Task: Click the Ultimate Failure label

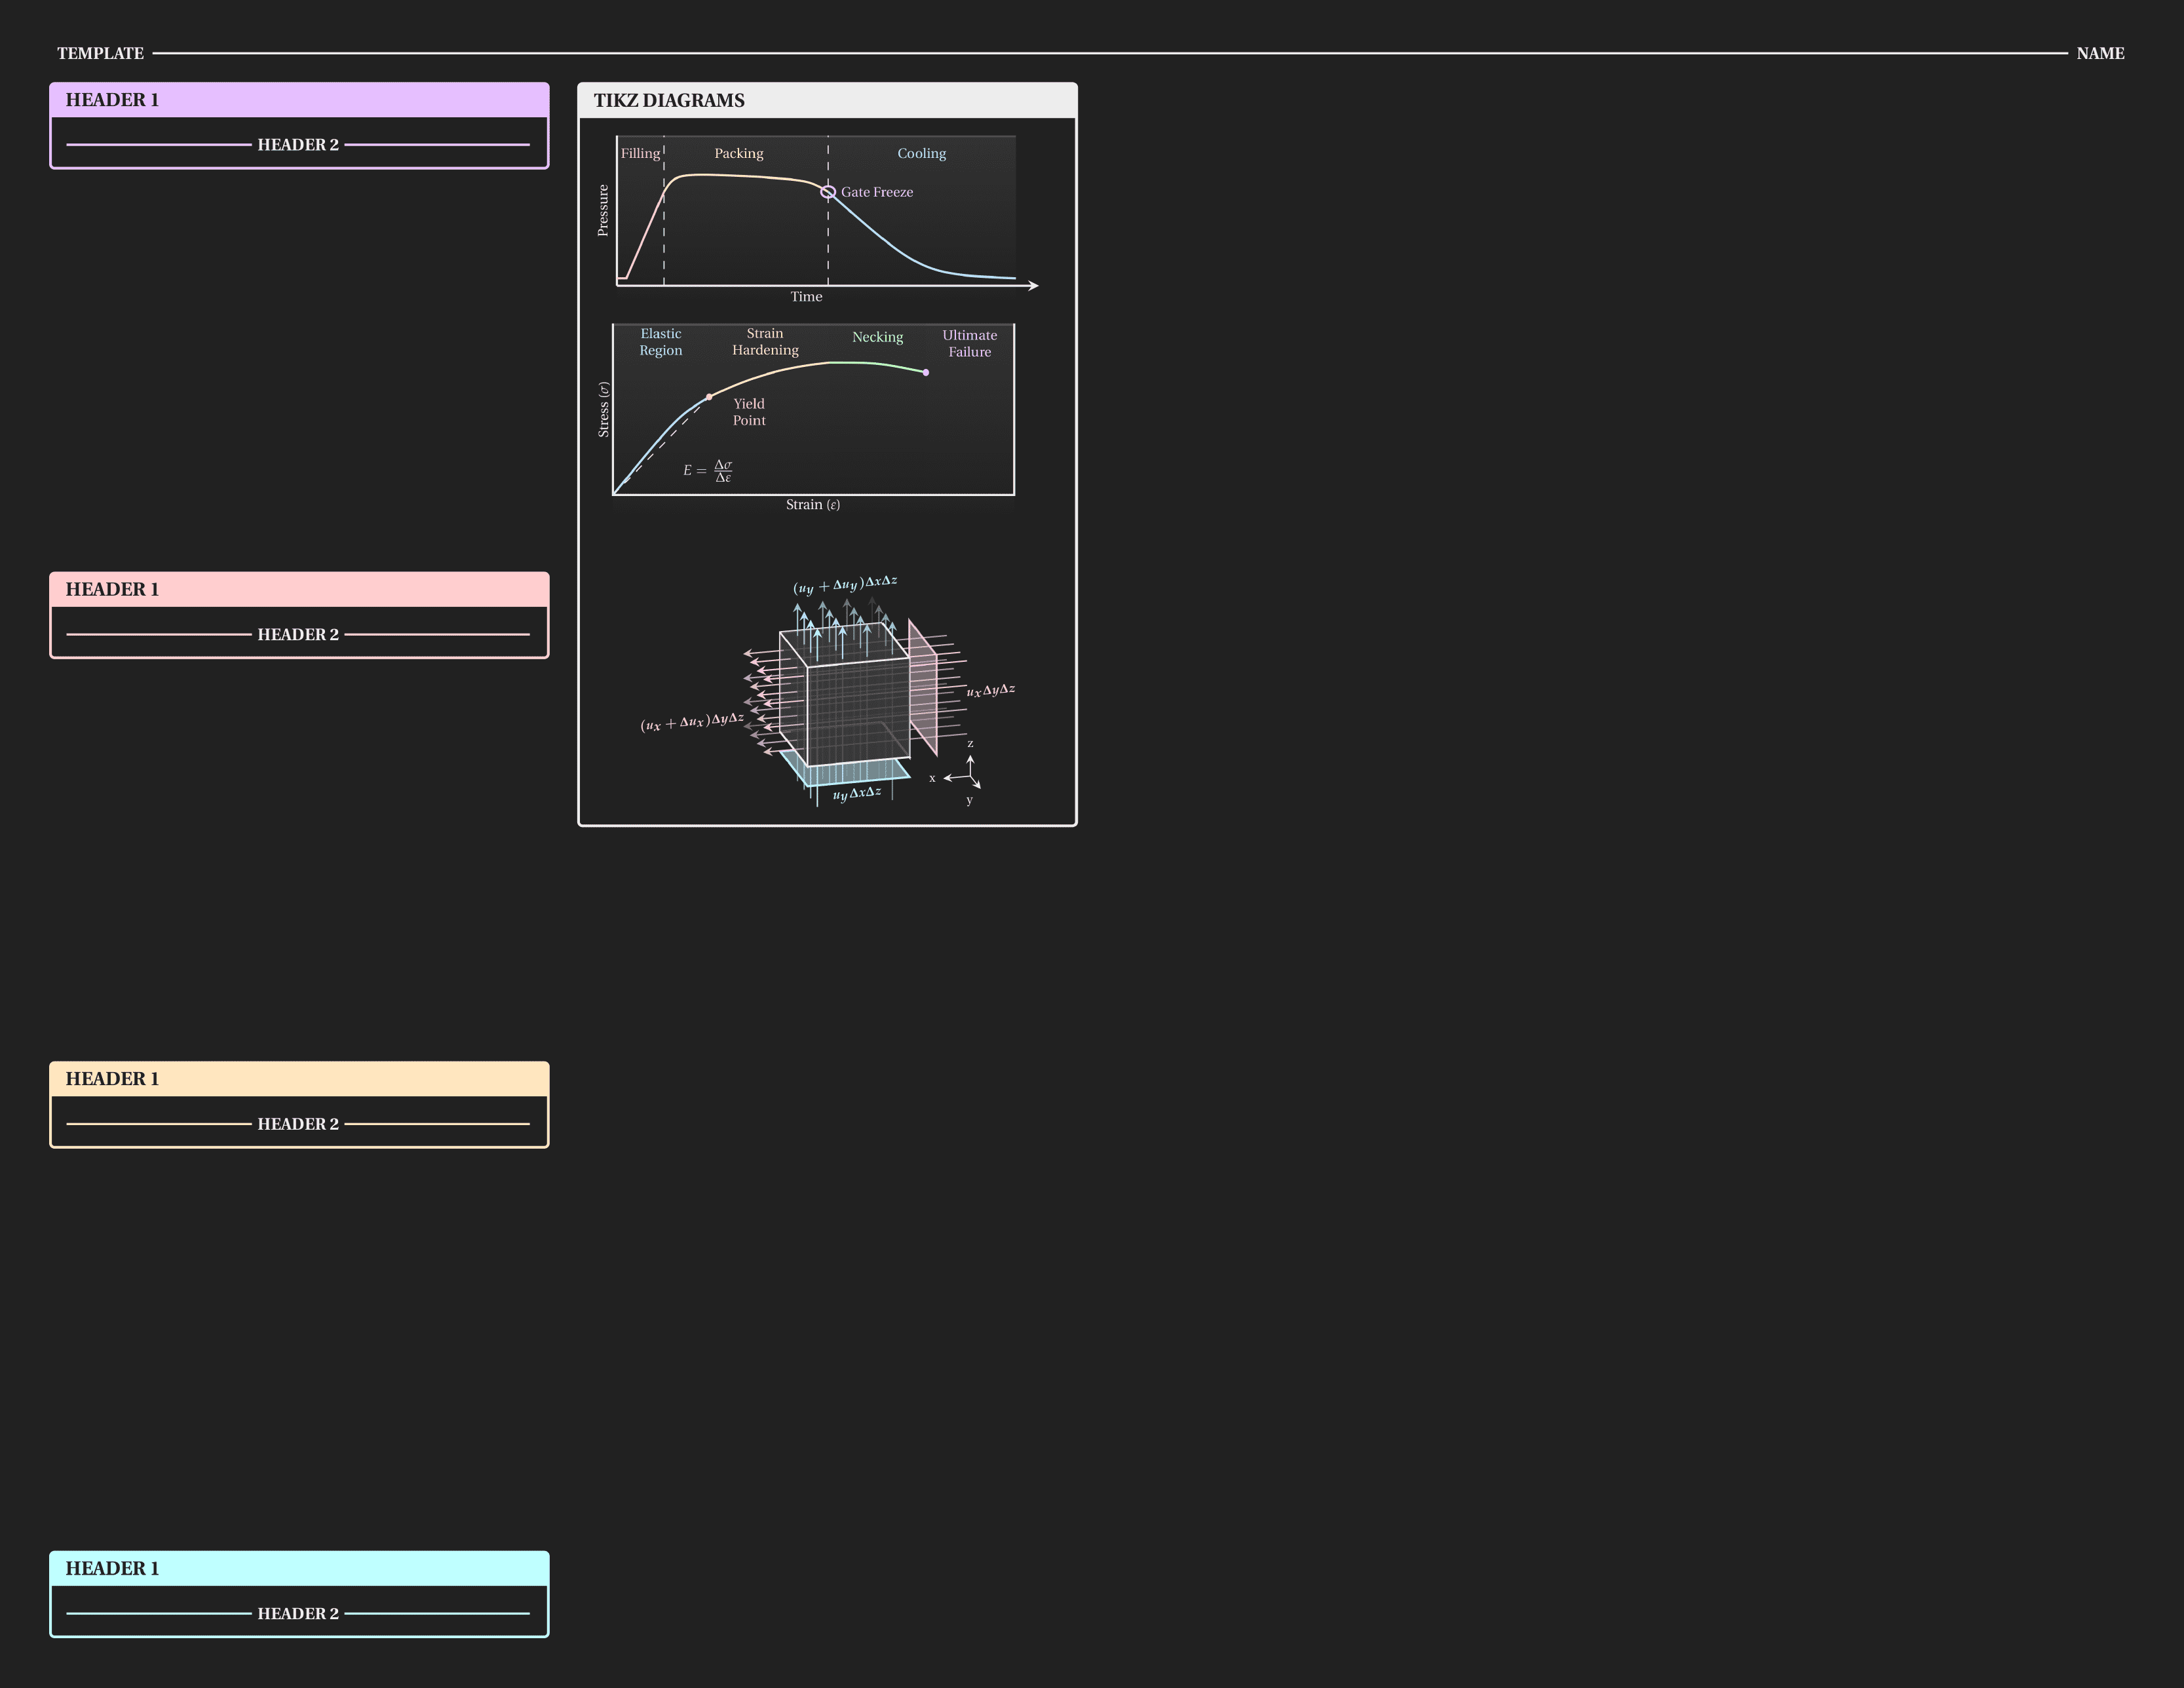Action: 969,343
